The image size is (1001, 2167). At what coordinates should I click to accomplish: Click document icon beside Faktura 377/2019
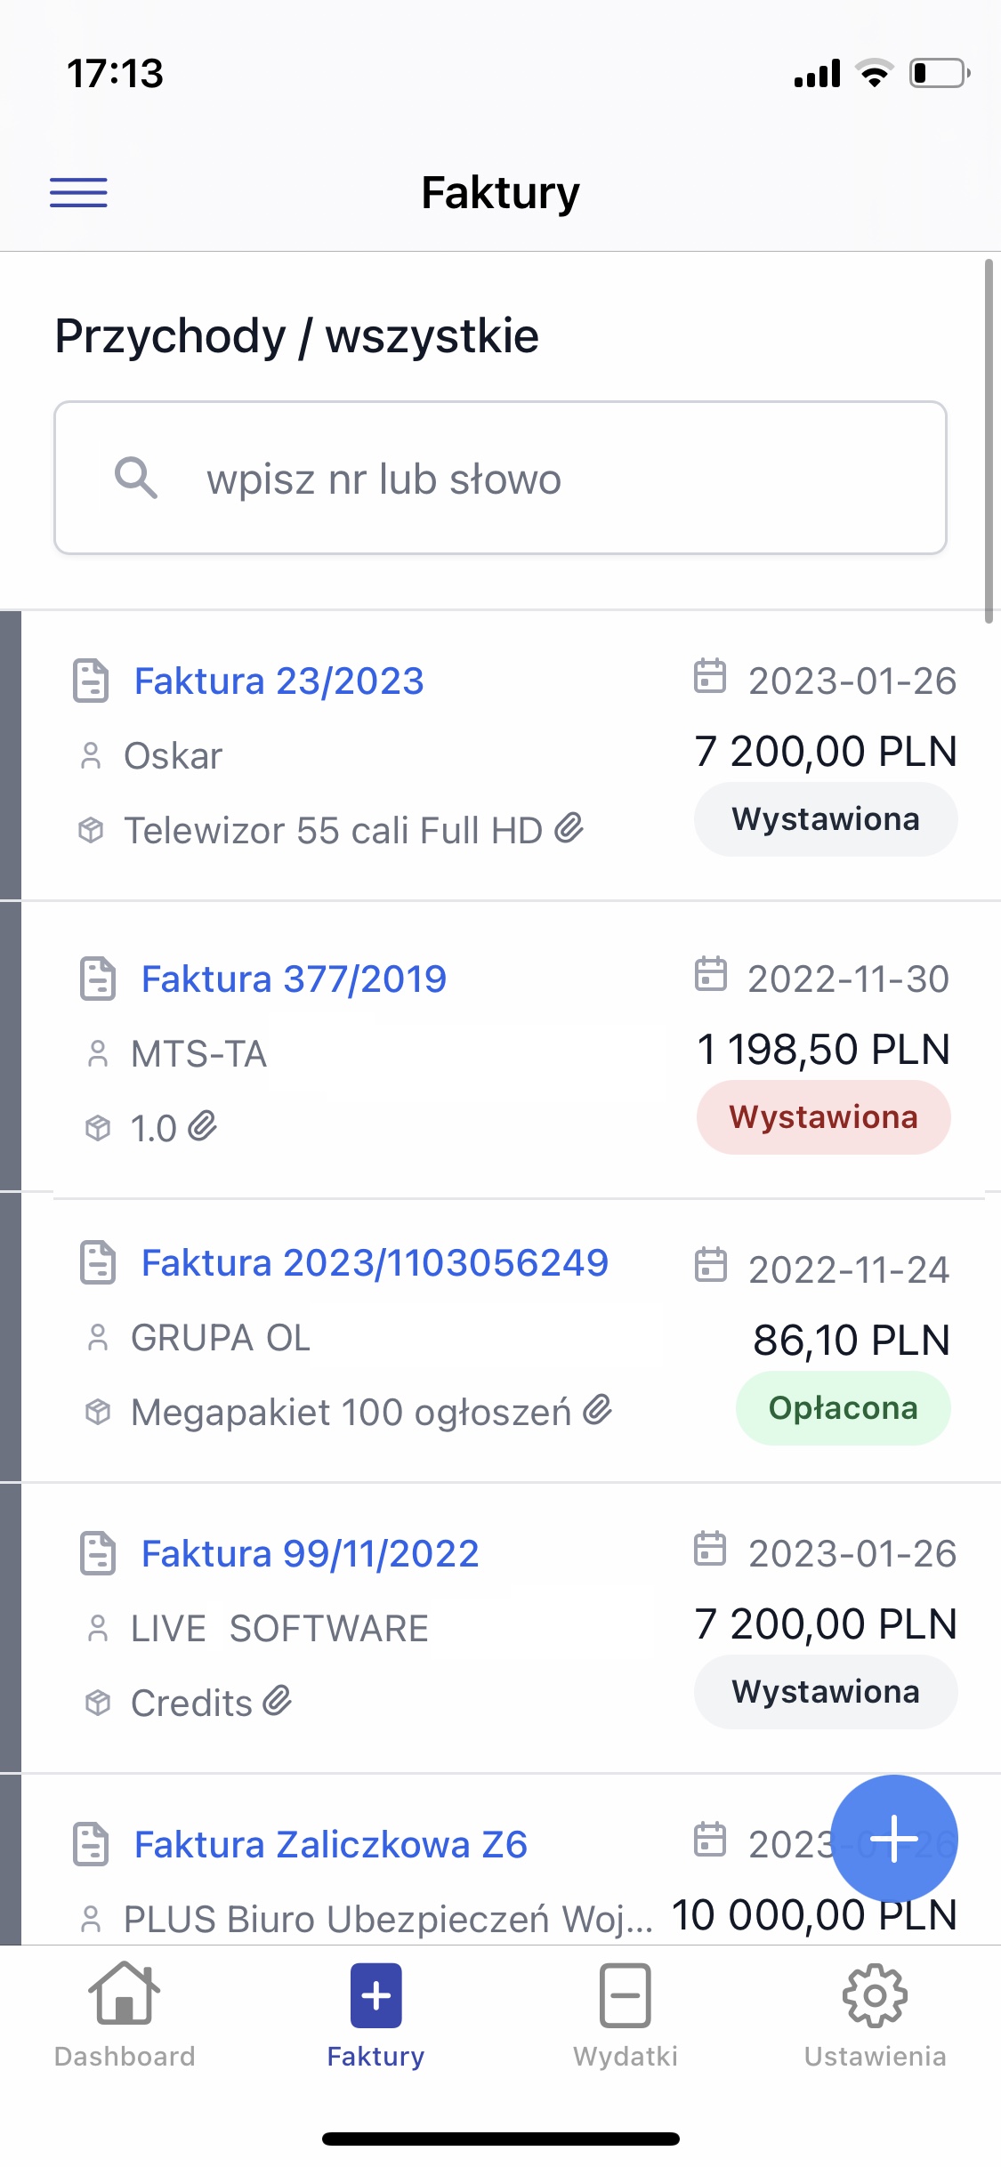click(98, 979)
